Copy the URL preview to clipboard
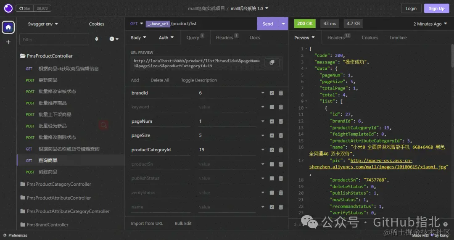Image resolution: width=454 pixels, height=240 pixels. tap(272, 63)
